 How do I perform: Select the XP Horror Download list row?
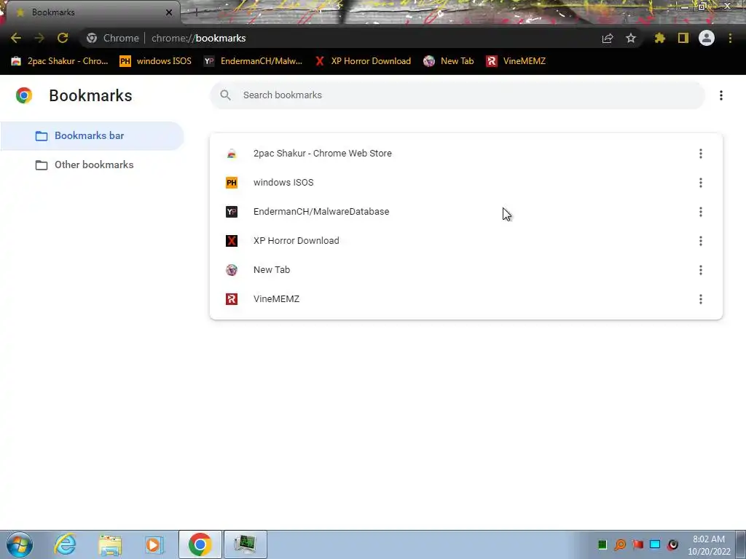click(x=466, y=240)
